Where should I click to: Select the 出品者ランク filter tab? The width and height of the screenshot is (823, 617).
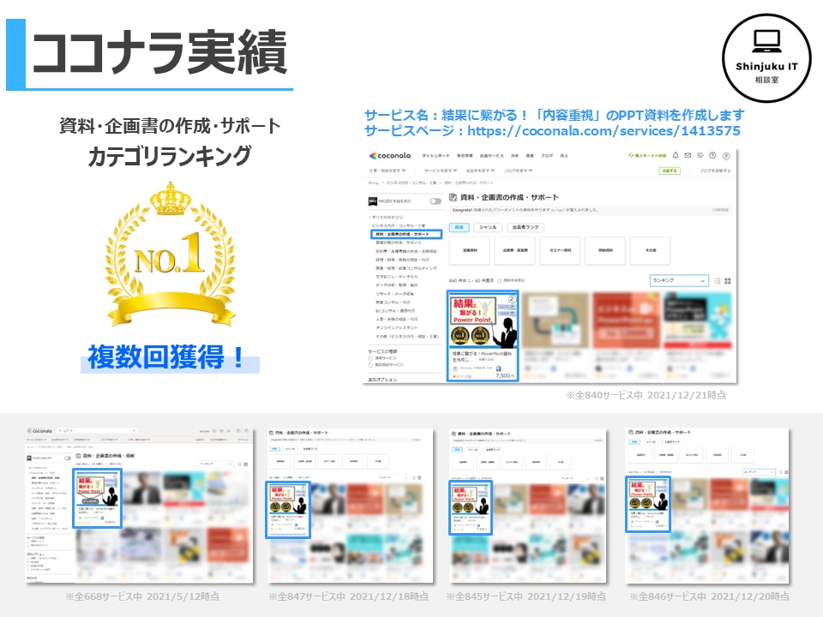click(525, 227)
